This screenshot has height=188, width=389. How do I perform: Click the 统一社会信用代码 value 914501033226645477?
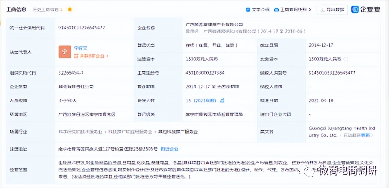click(81, 28)
